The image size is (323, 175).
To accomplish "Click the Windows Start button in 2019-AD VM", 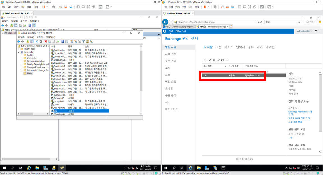I will pyautogui.click(x=4, y=168).
